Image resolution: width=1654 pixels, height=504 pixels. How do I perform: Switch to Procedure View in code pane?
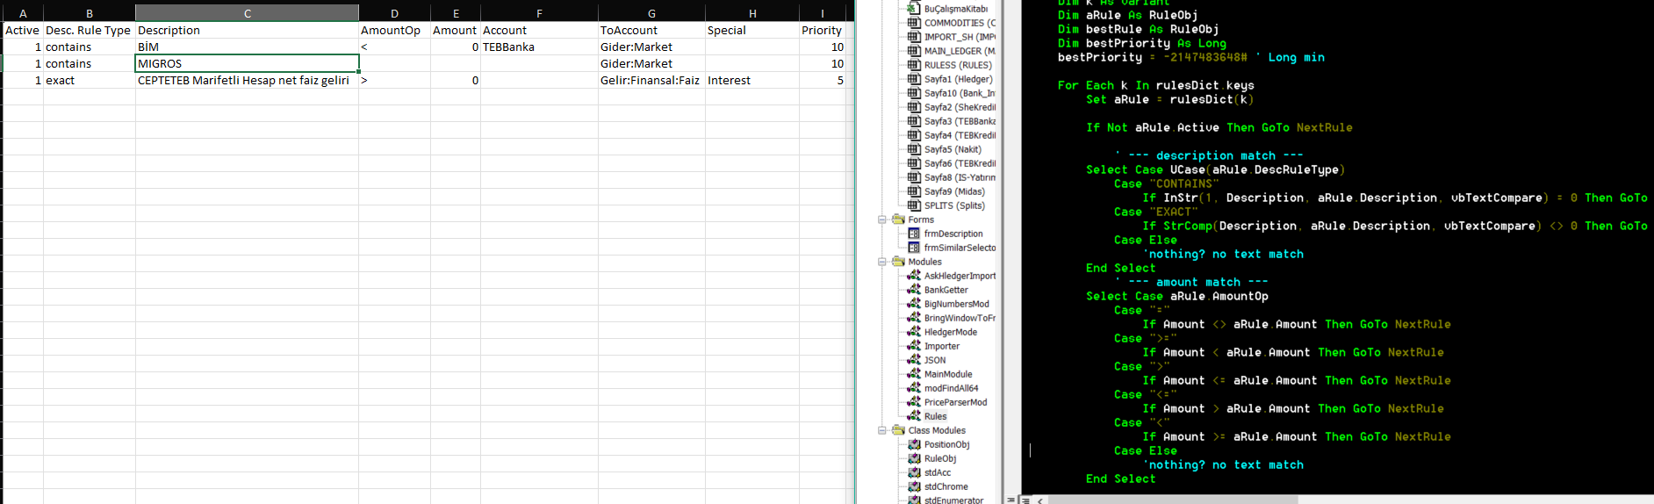pos(1011,500)
